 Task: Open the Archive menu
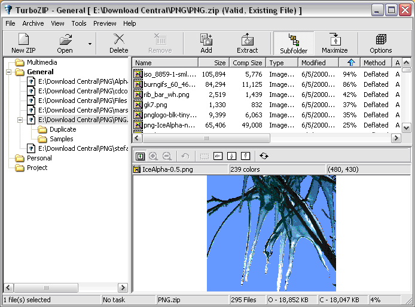click(x=33, y=23)
